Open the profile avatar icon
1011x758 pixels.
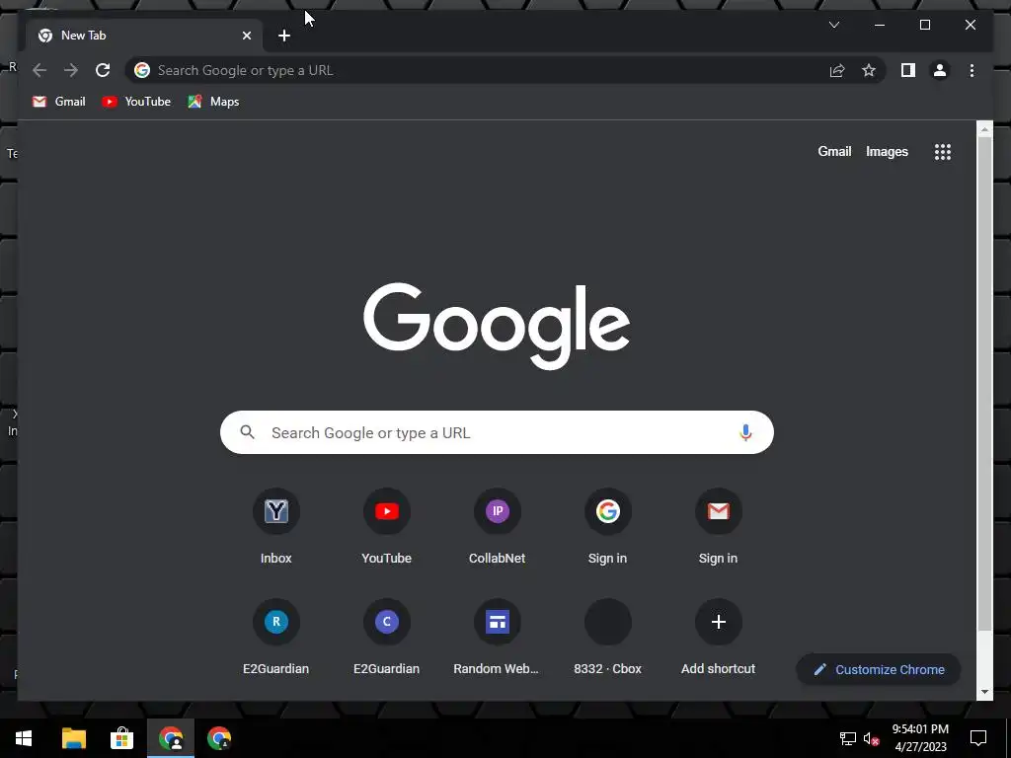(x=940, y=70)
